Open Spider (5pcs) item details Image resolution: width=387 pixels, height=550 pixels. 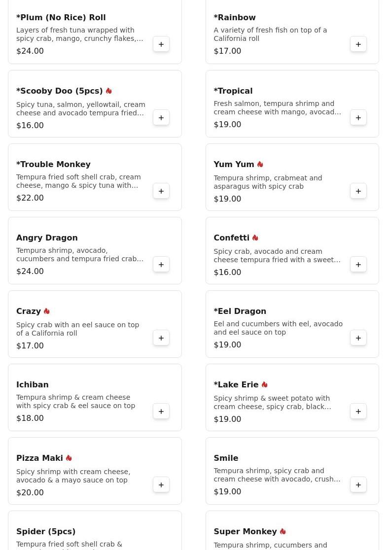(46, 531)
